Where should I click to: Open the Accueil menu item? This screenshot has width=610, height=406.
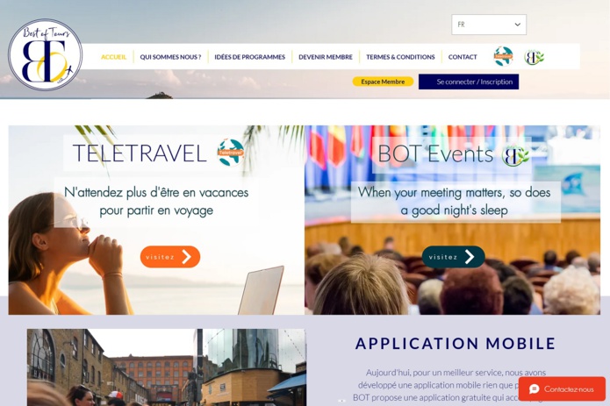(113, 57)
